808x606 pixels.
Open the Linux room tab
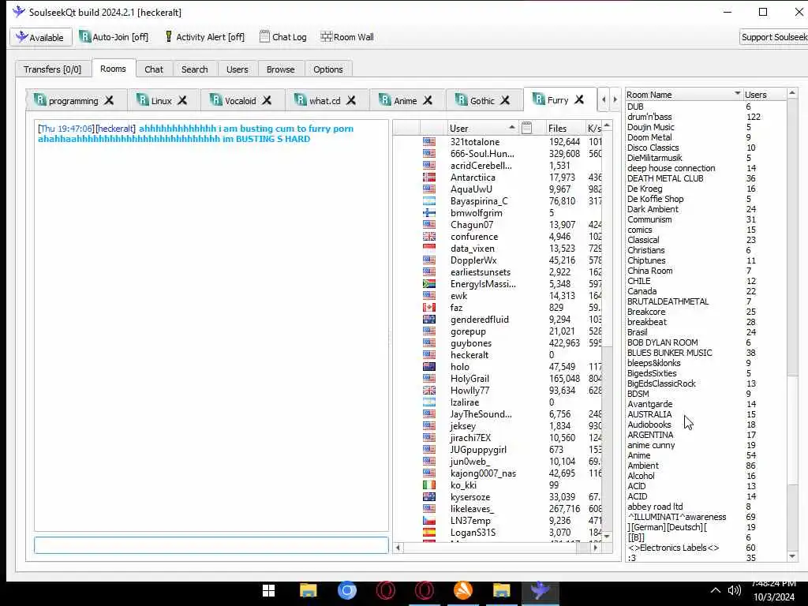click(x=161, y=101)
